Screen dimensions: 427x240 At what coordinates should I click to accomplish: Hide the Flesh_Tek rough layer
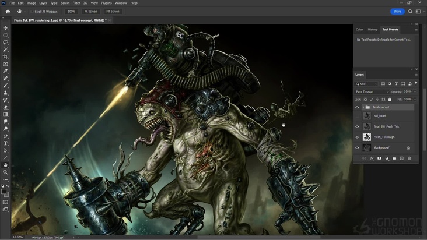(x=357, y=137)
